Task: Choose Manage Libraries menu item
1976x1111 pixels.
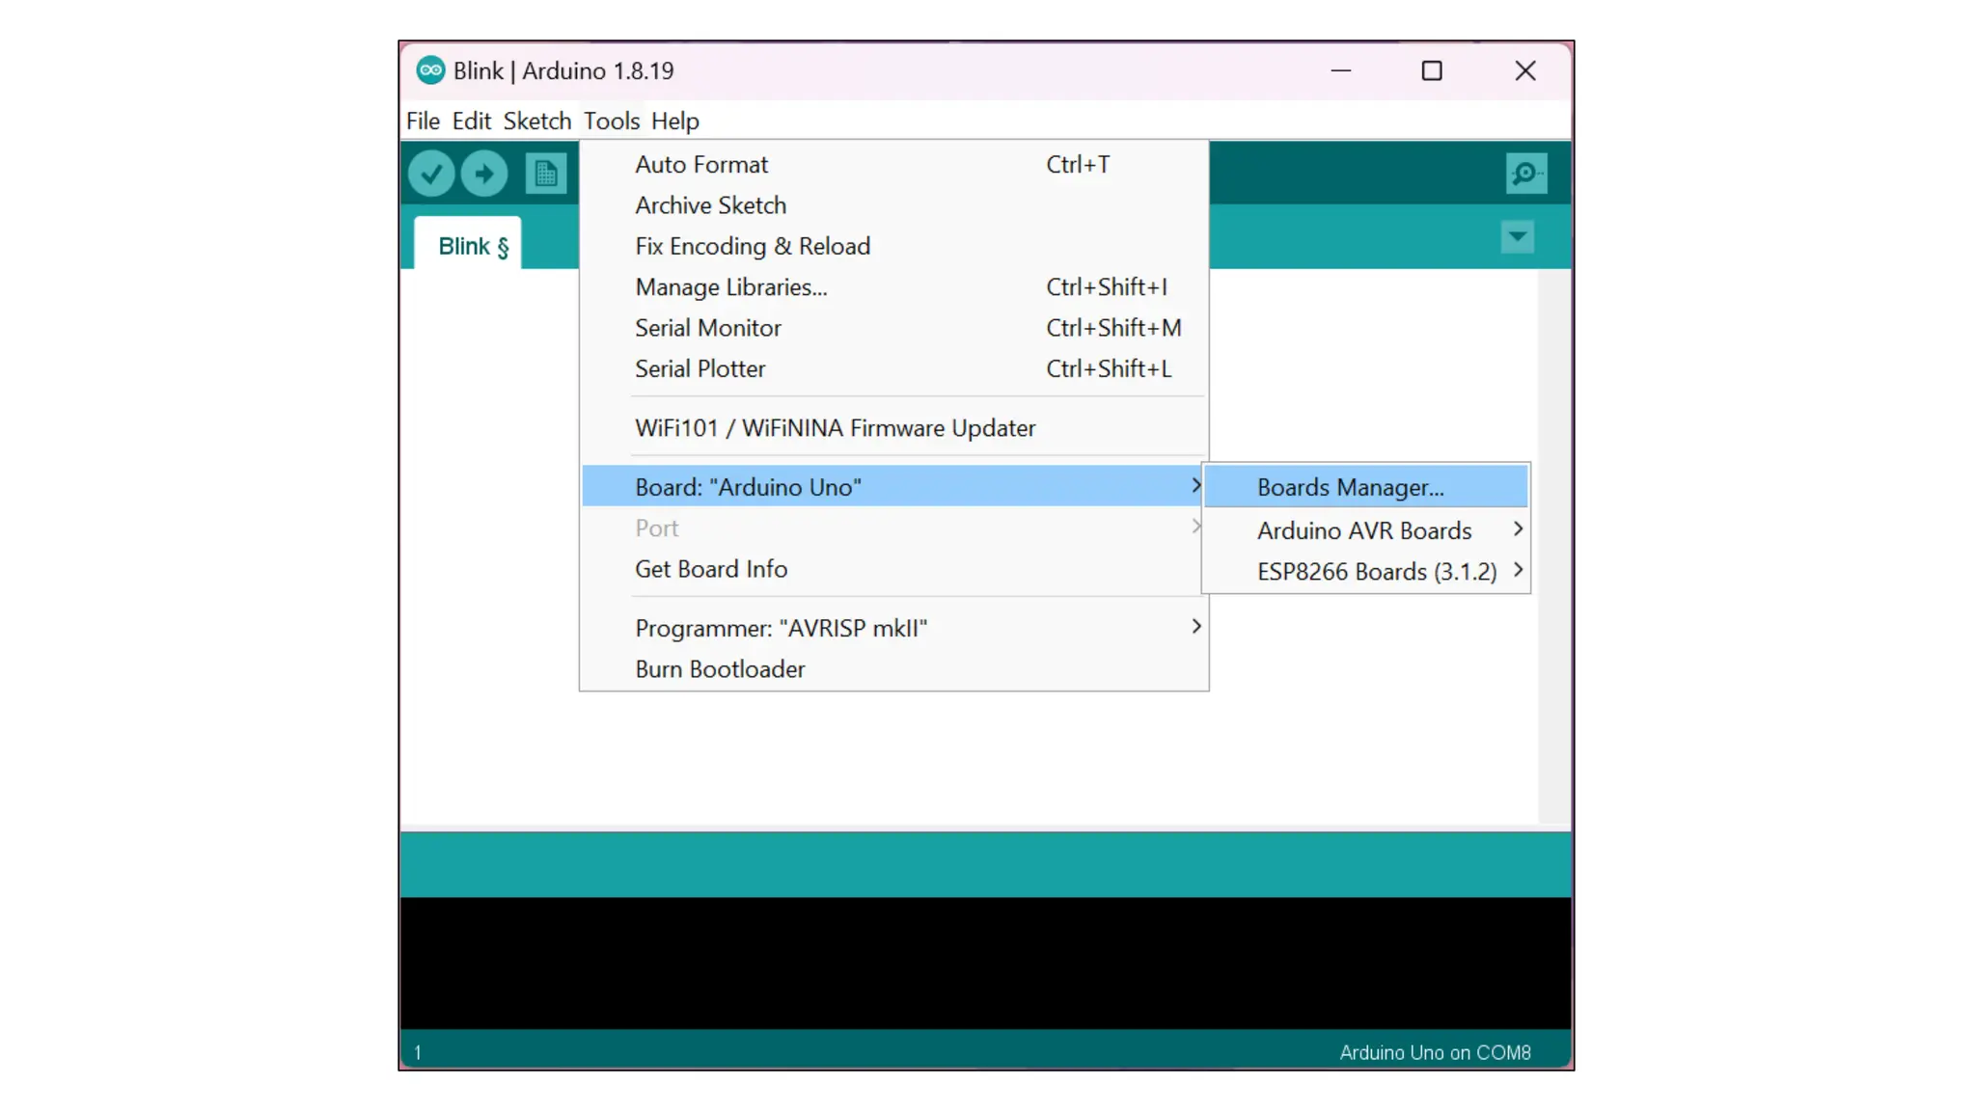Action: click(730, 286)
